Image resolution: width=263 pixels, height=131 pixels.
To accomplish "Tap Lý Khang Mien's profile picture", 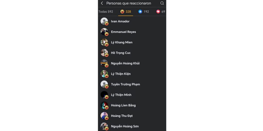I will (x=104, y=42).
